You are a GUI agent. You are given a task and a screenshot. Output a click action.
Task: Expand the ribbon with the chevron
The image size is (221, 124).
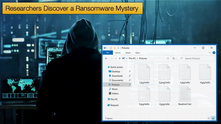click(210, 53)
